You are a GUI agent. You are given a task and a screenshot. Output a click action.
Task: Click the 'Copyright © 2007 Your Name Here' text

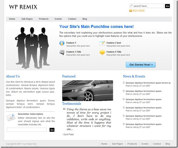[x=21, y=144]
